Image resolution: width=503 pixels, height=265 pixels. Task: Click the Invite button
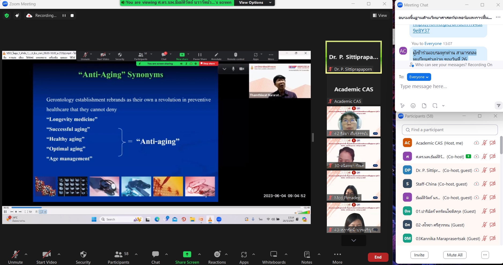pos(419,255)
